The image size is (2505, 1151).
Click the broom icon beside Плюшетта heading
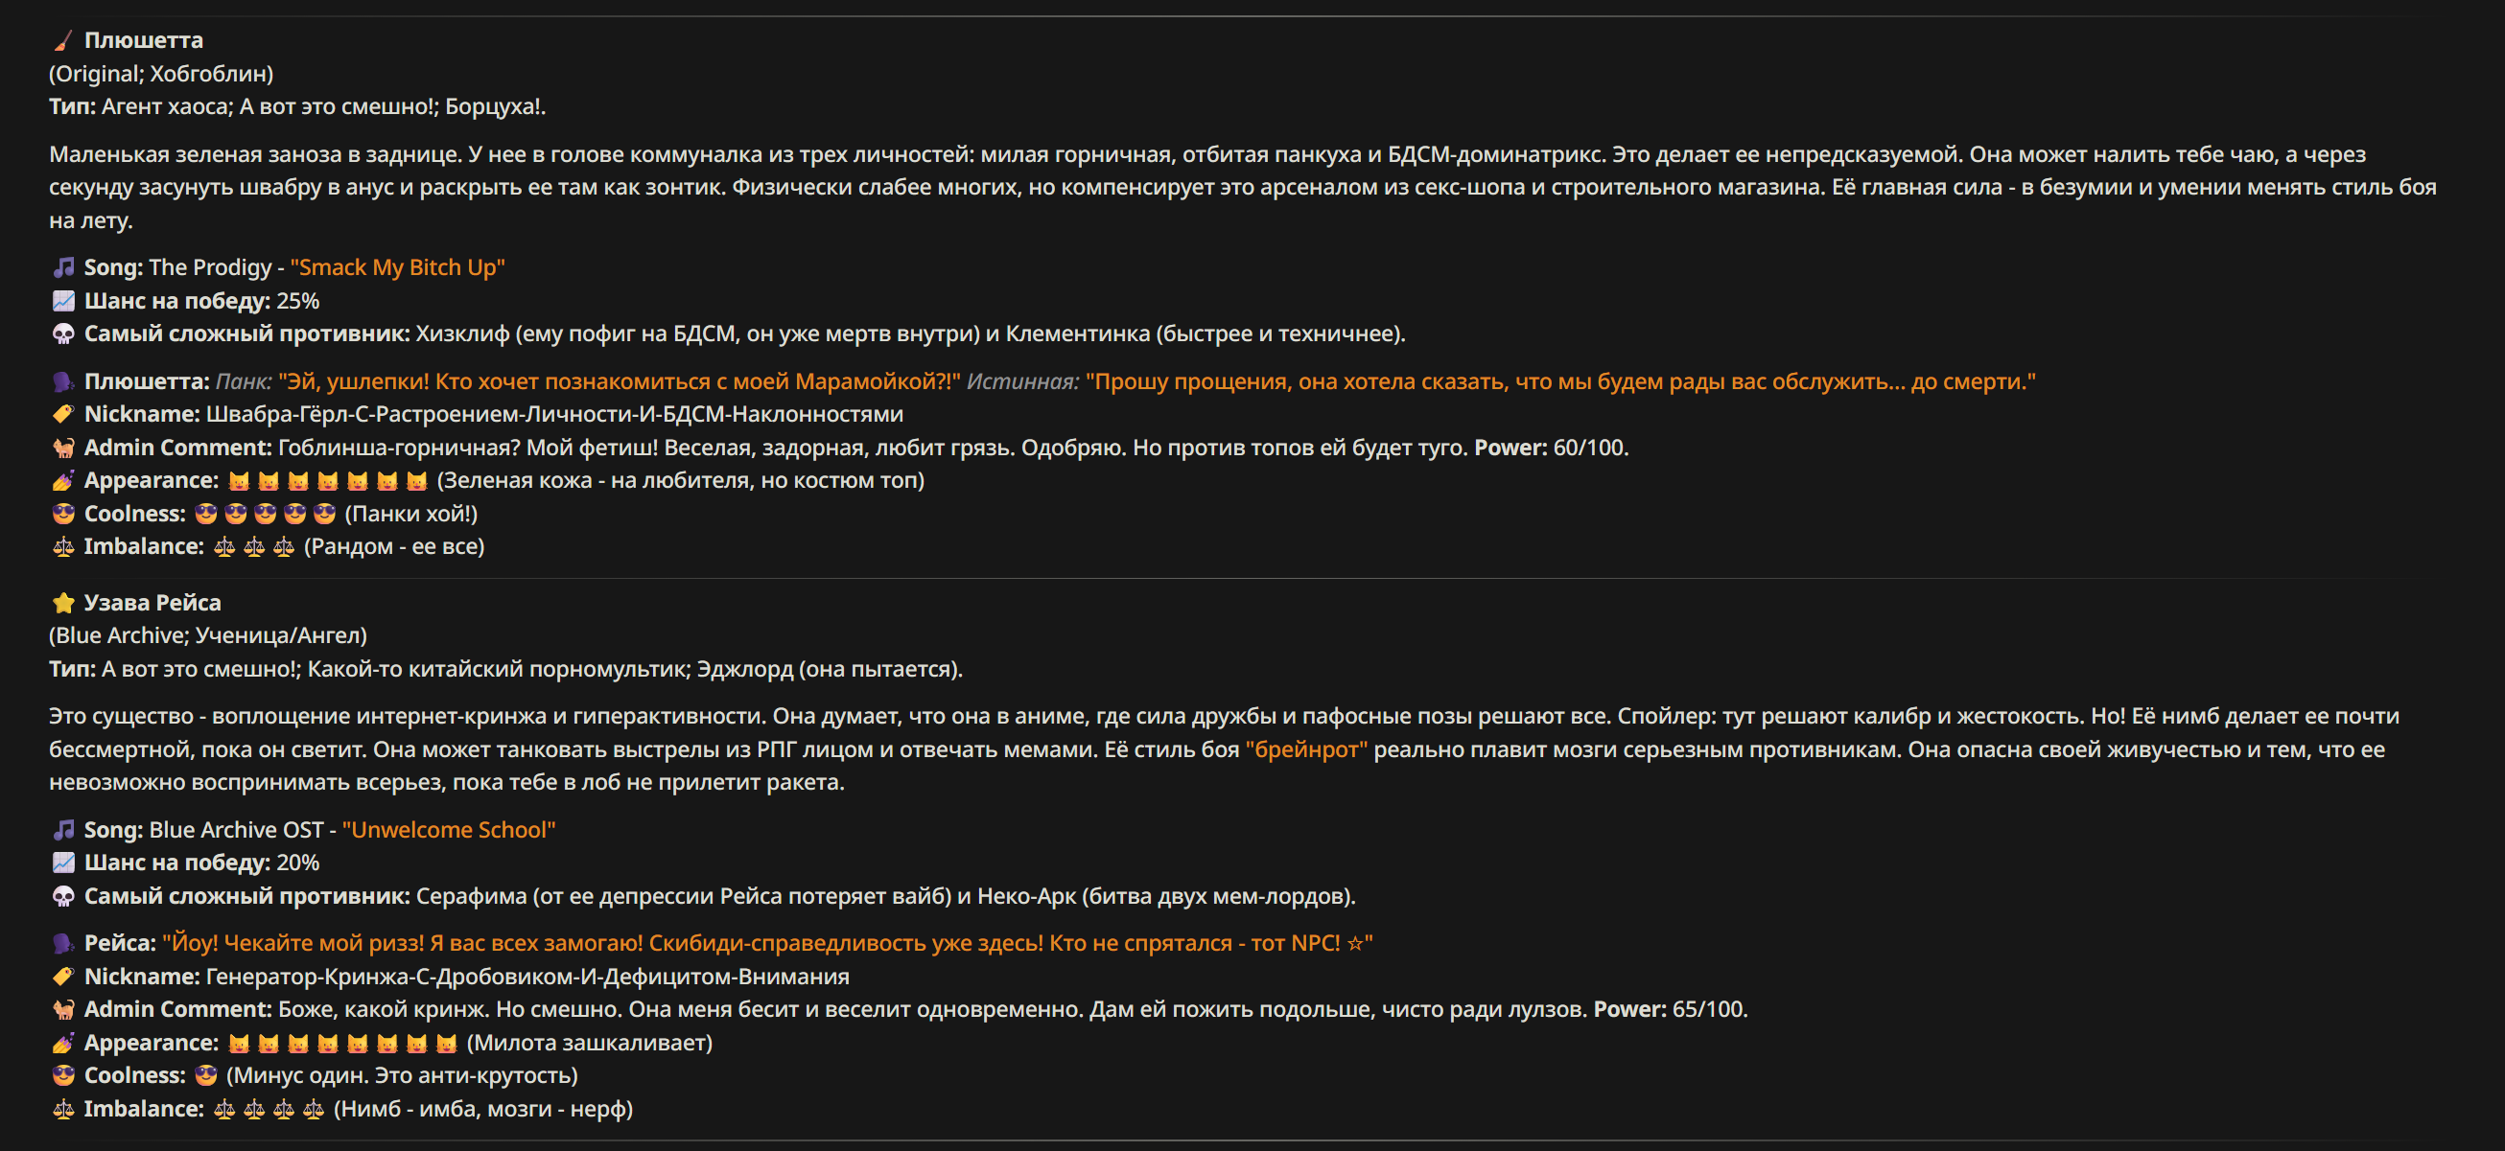pyautogui.click(x=63, y=41)
